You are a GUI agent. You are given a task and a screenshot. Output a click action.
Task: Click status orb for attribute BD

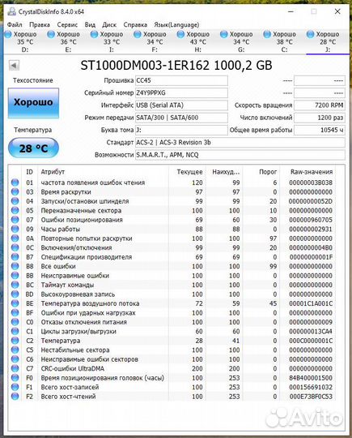coord(15,294)
